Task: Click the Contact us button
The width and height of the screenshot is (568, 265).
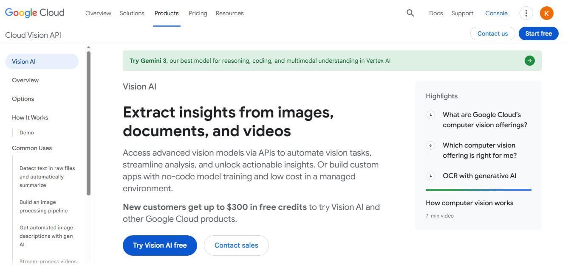Action: pyautogui.click(x=492, y=33)
